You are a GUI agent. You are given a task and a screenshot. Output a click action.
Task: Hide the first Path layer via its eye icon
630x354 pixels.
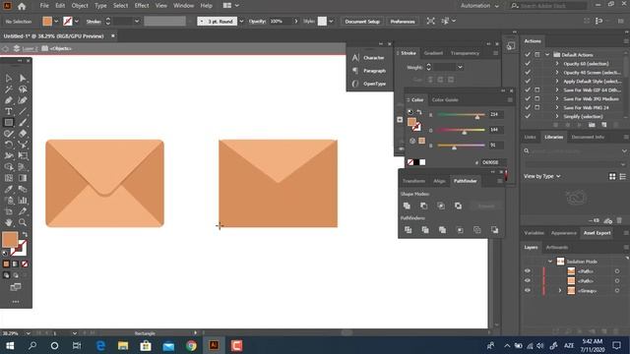(528, 271)
